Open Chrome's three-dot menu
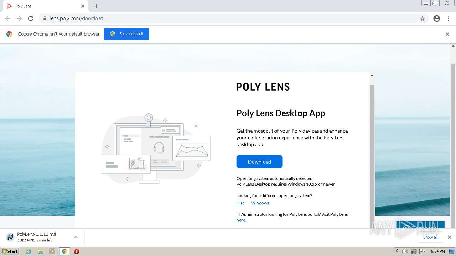Image resolution: width=456 pixels, height=256 pixels. [449, 18]
